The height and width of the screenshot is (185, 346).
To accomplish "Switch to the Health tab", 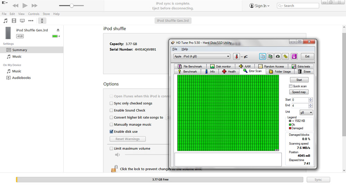I will tap(229, 71).
